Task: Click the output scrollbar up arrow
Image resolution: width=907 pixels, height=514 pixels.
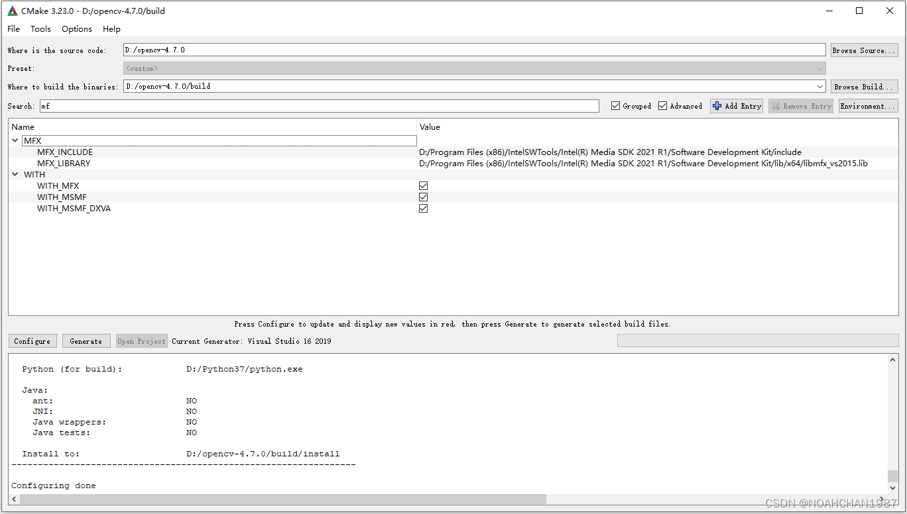Action: point(892,360)
